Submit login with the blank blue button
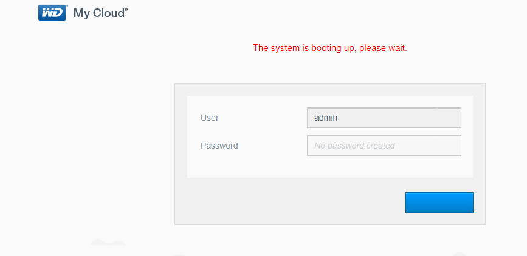527x256 pixels. [x=439, y=203]
